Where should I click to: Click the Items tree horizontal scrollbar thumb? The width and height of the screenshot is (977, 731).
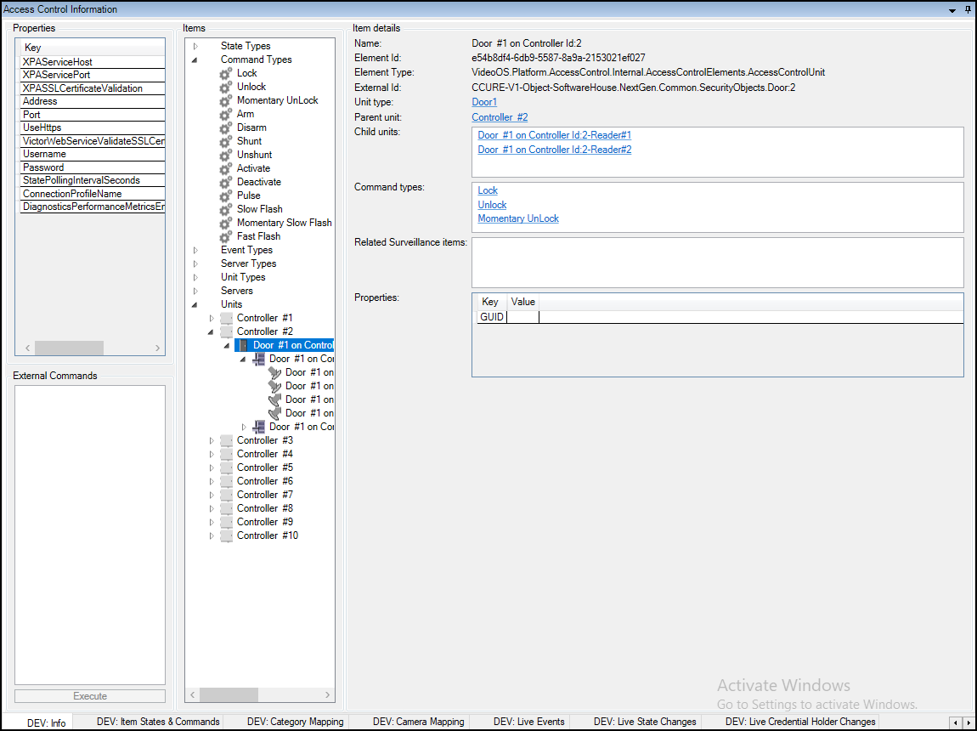coord(229,694)
